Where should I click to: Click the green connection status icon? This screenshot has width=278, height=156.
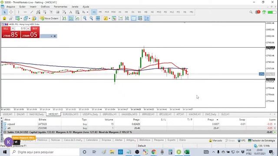click(x=264, y=12)
